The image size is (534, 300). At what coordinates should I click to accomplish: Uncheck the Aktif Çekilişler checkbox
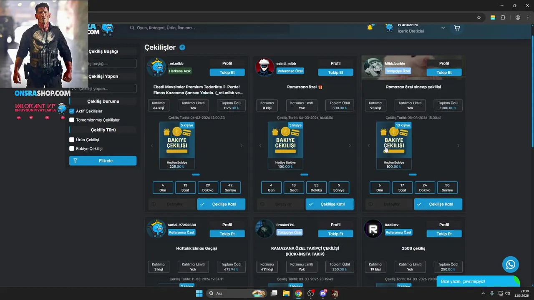point(72,111)
